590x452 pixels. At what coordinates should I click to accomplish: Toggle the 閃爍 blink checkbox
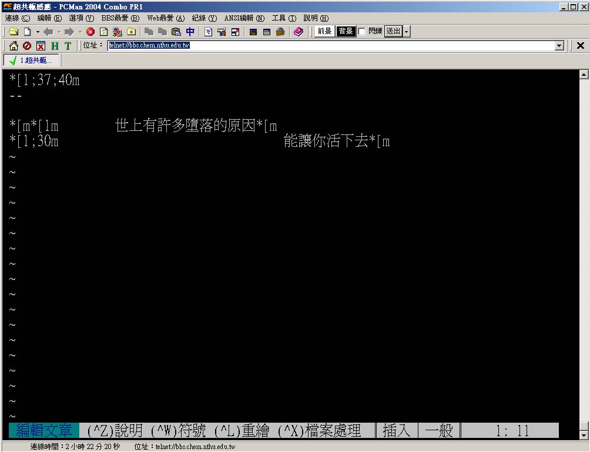tap(361, 32)
